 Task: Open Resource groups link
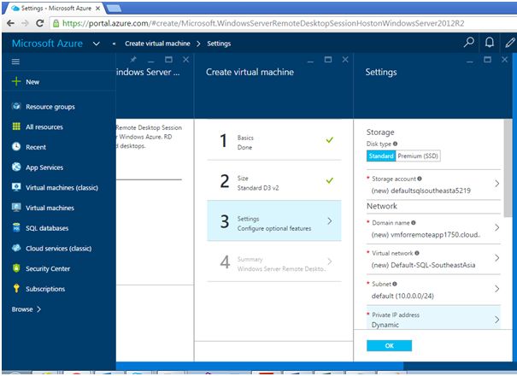(50, 107)
